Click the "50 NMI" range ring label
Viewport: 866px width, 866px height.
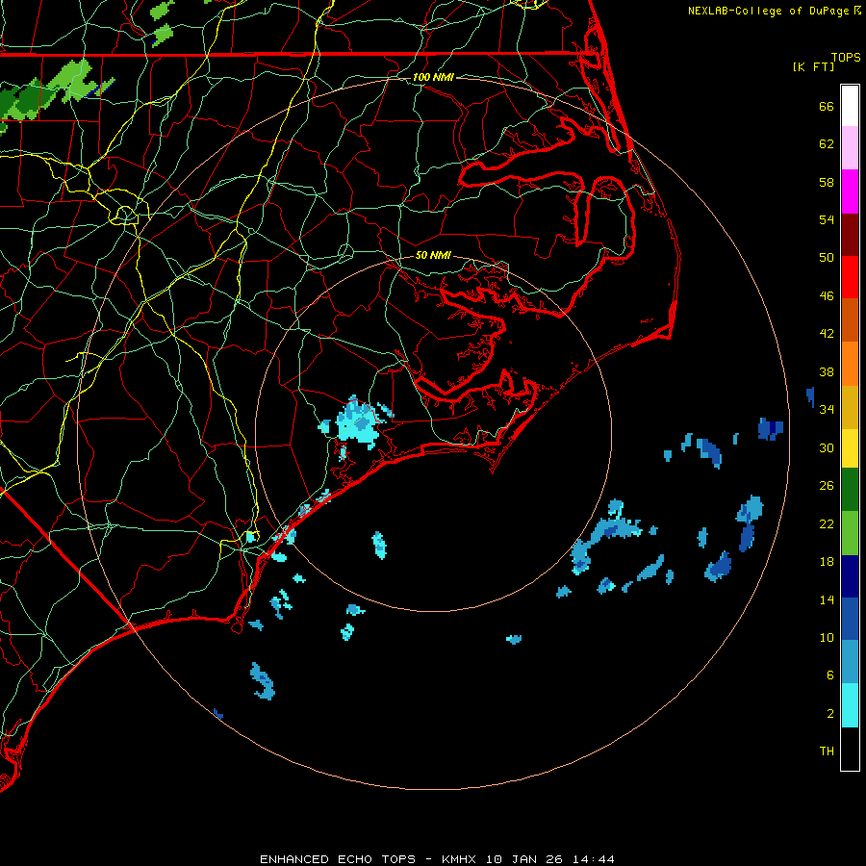point(433,255)
